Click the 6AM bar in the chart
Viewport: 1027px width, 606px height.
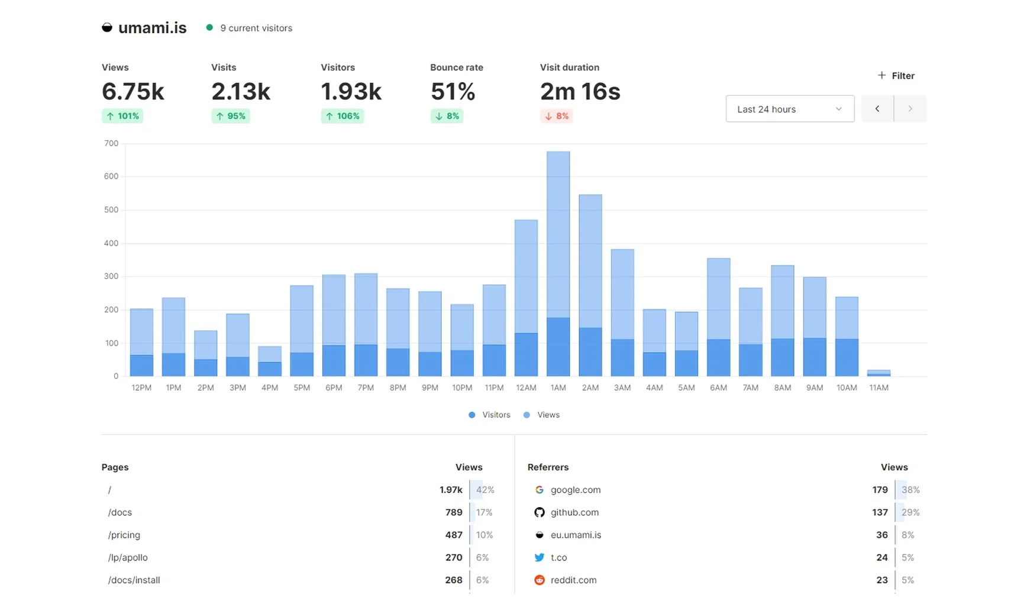718,317
